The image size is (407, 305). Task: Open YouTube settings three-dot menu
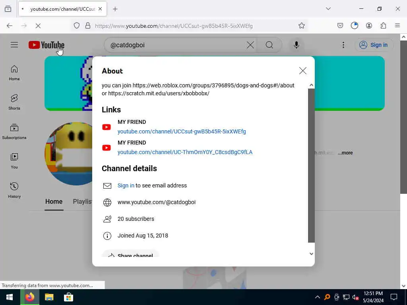(343, 45)
